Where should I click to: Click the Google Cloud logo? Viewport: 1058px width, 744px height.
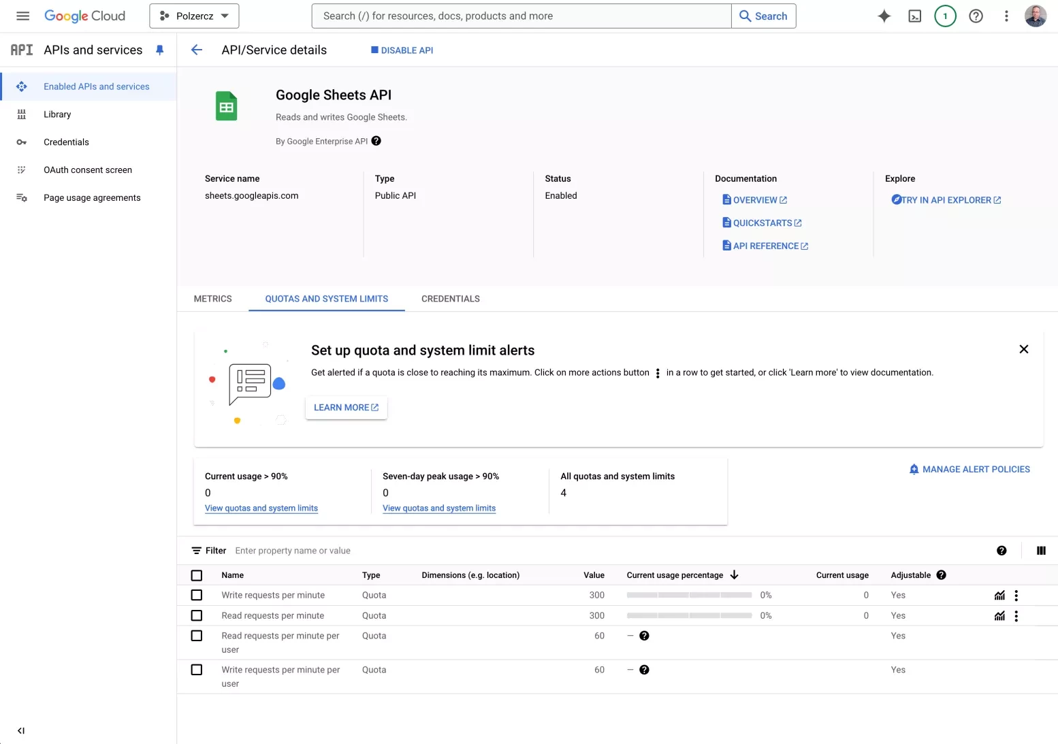point(84,16)
